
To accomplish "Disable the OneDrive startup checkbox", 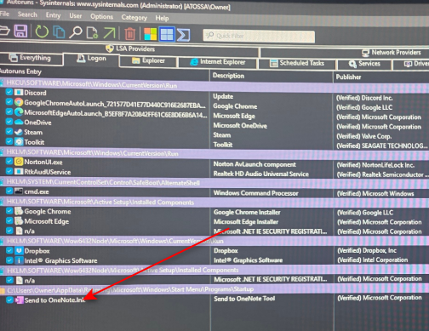I will 9,122.
